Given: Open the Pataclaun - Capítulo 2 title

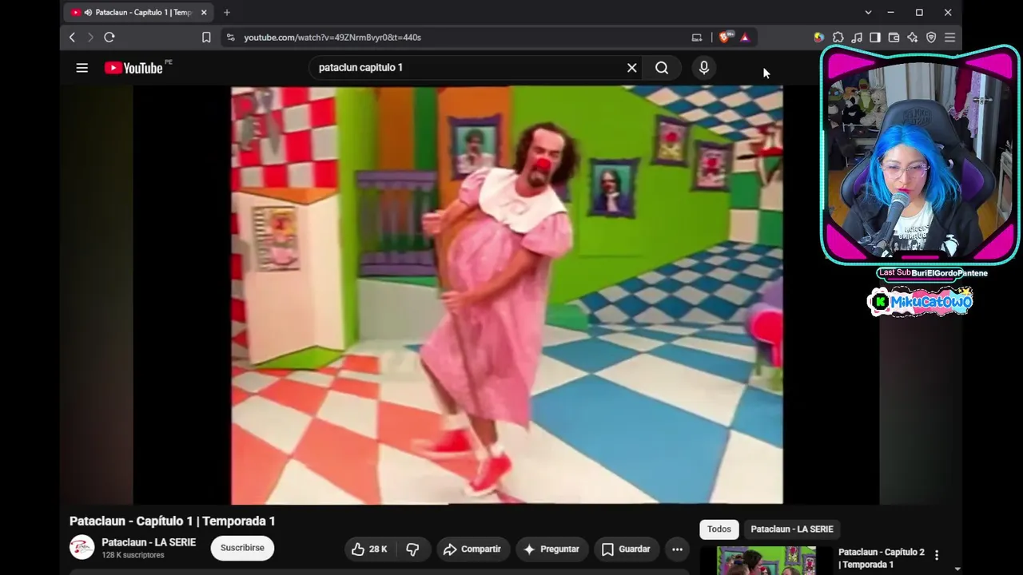Looking at the screenshot, I should (881, 558).
